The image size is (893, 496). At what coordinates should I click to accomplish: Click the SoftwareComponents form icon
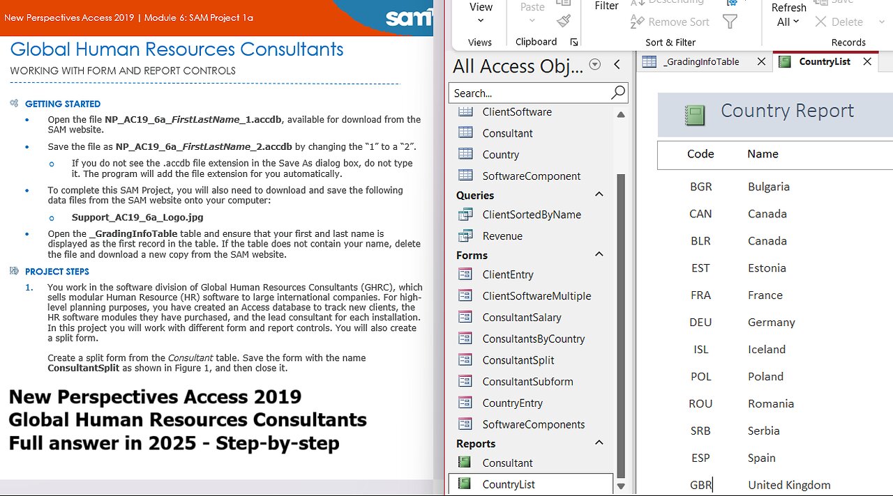point(465,424)
